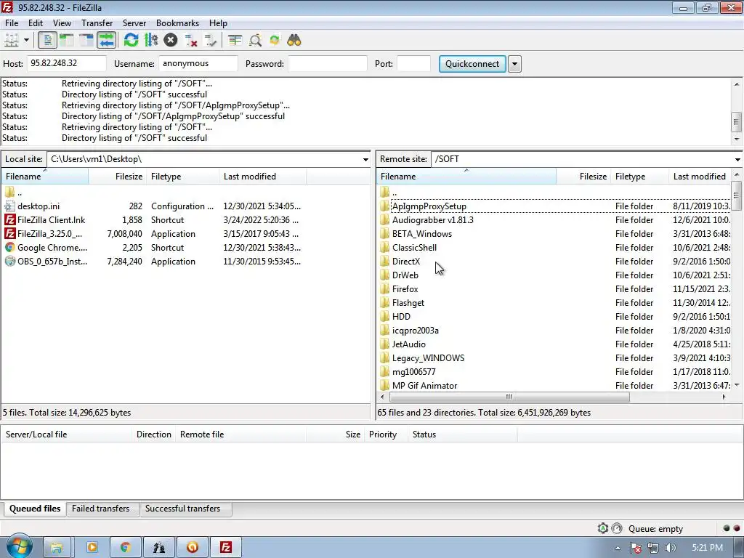This screenshot has width=744, height=558.
Task: Click the speed limits gauge icon
Action: click(x=617, y=528)
